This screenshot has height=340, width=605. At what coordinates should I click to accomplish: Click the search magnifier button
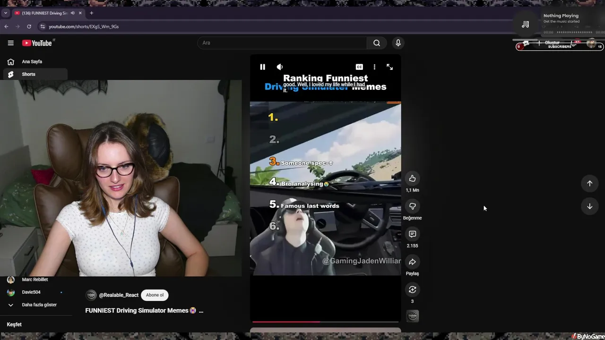[377, 43]
